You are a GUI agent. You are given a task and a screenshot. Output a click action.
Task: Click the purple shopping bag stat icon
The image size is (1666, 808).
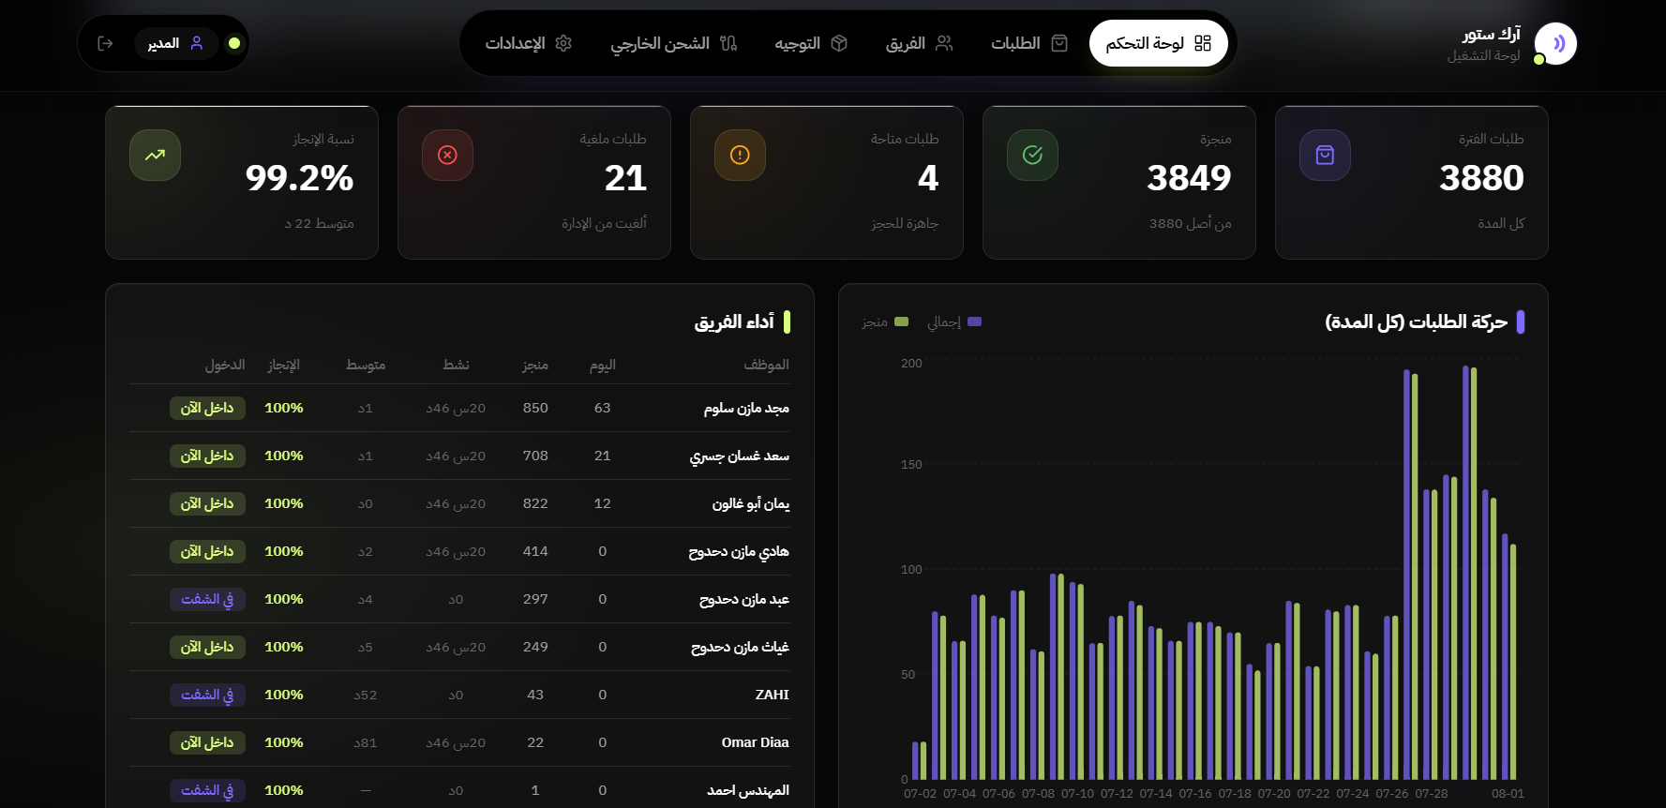pyautogui.click(x=1325, y=155)
